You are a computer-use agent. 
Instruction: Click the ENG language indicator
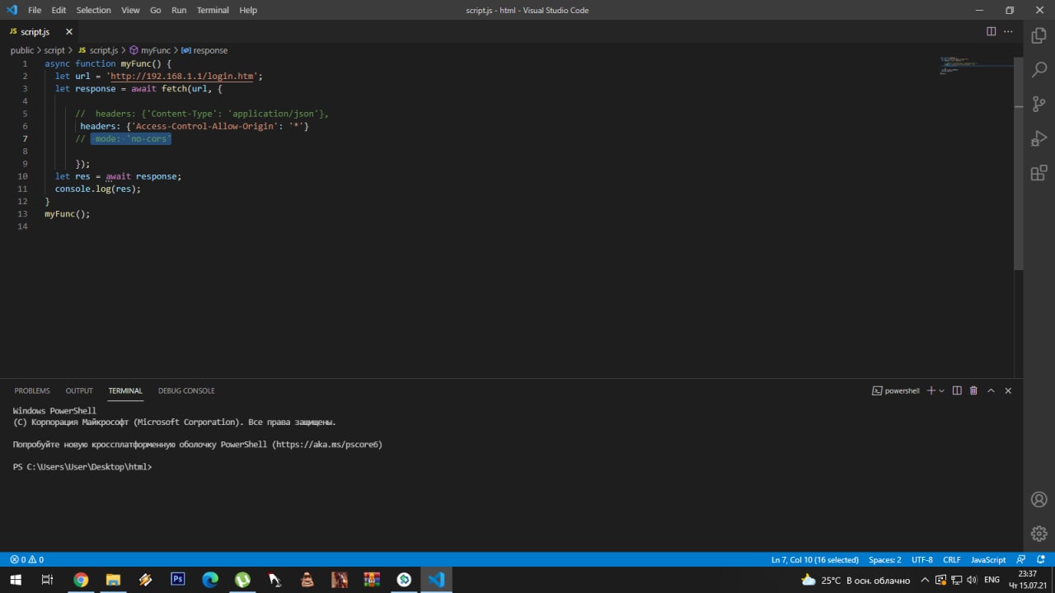pyautogui.click(x=992, y=580)
